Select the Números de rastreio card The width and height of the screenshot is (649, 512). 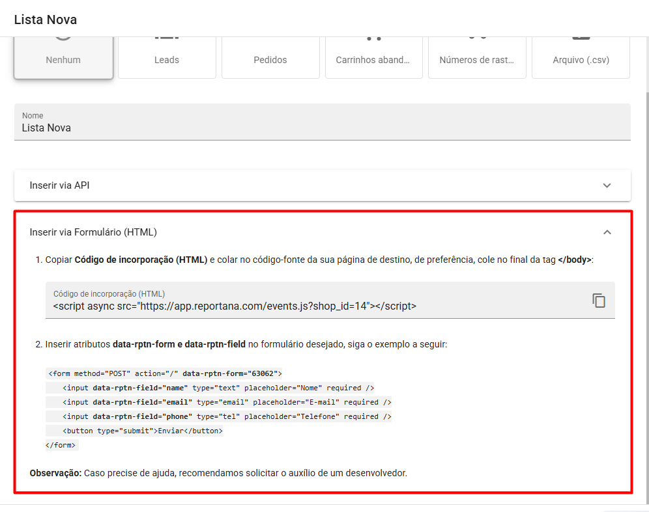[x=477, y=59]
